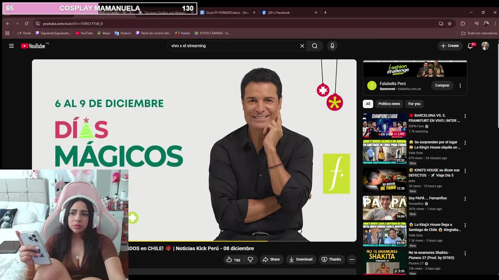Image resolution: width=499 pixels, height=280 pixels.
Task: Open options for Barcelona vs Frankfurt video
Action: (x=465, y=116)
